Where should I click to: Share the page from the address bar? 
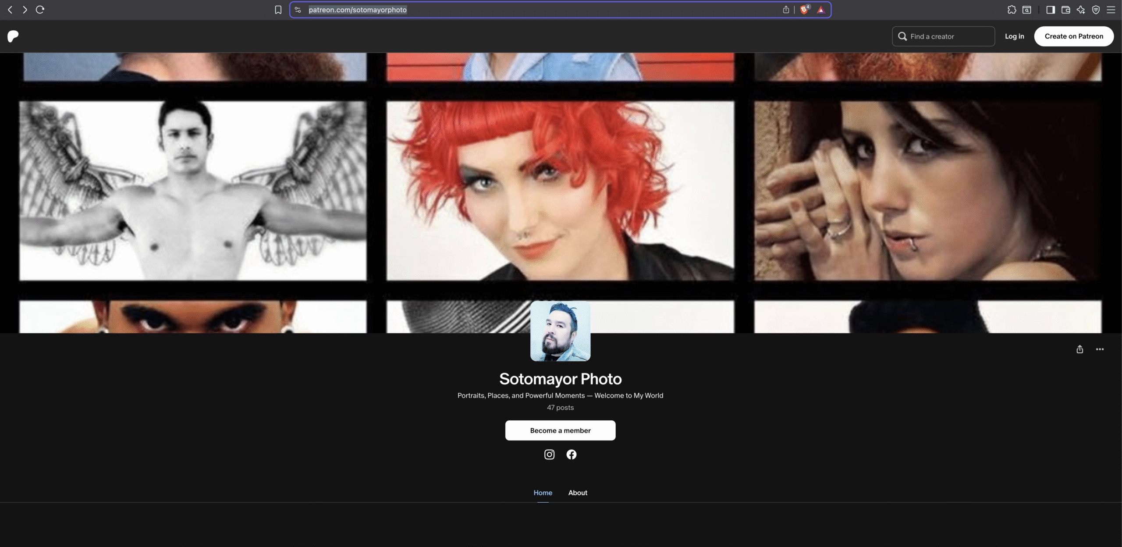[786, 9]
